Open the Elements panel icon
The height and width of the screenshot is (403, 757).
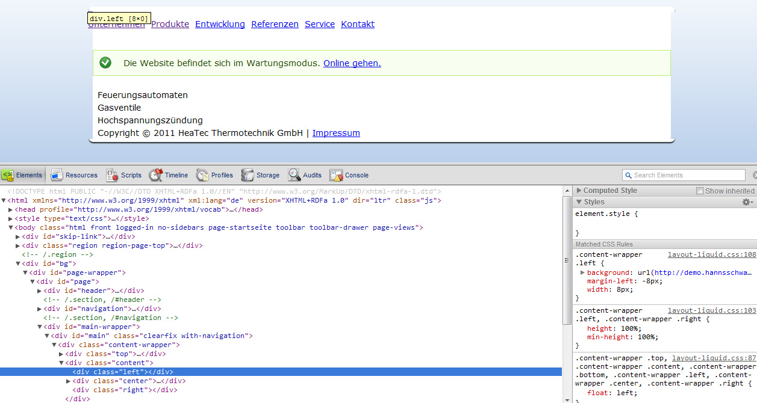7,175
